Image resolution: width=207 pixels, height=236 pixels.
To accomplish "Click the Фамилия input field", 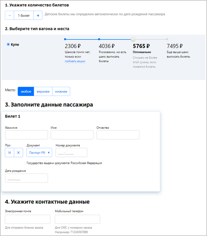I will (x=26, y=135).
